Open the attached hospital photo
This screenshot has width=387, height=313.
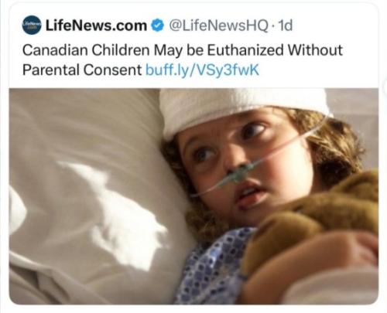point(193,196)
